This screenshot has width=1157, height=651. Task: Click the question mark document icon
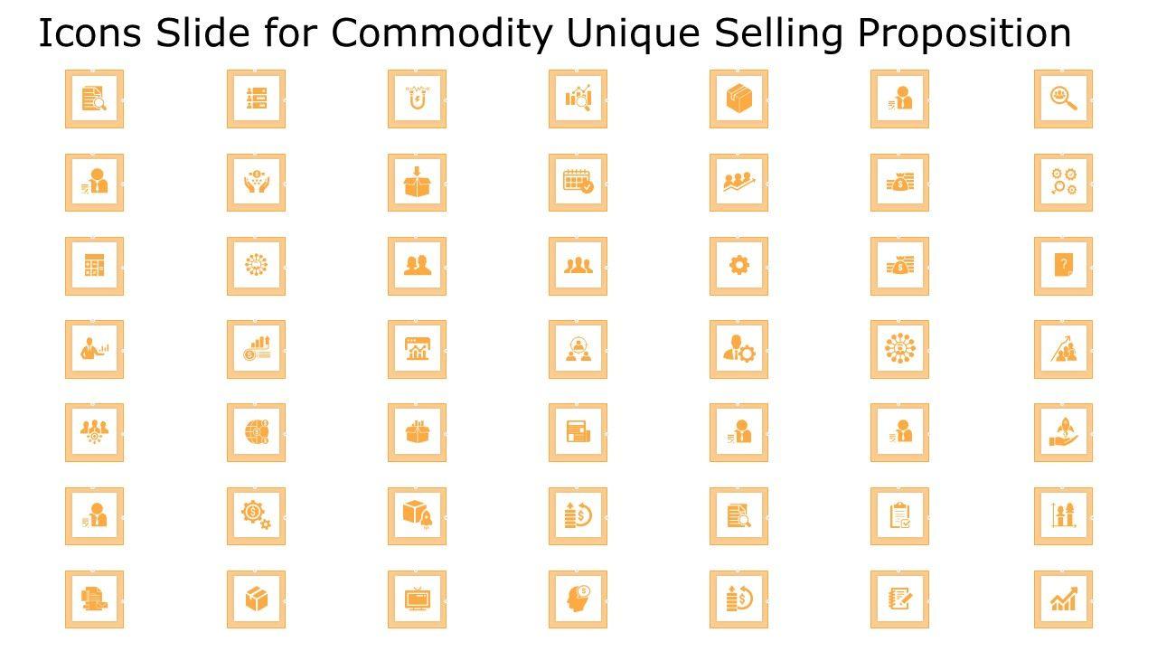(1063, 266)
